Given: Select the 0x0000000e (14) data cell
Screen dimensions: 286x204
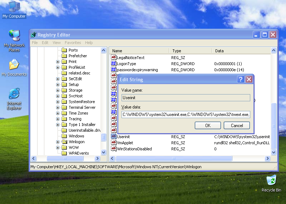Looking at the screenshot, I should click(x=229, y=69).
